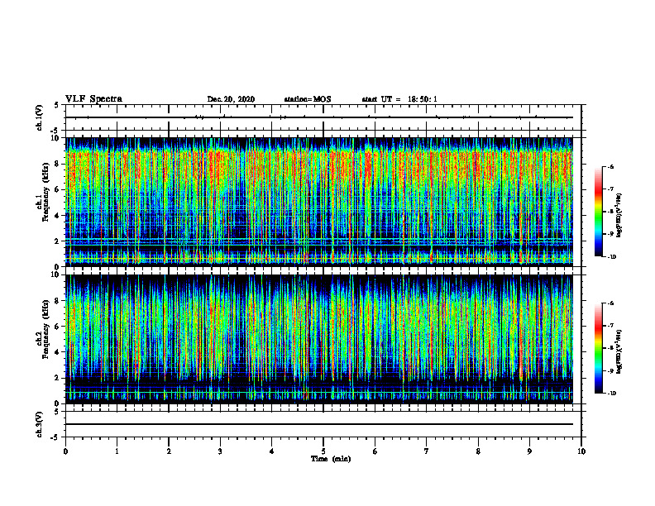Click time axis tick label "8"
655x506 pixels.
(478, 451)
